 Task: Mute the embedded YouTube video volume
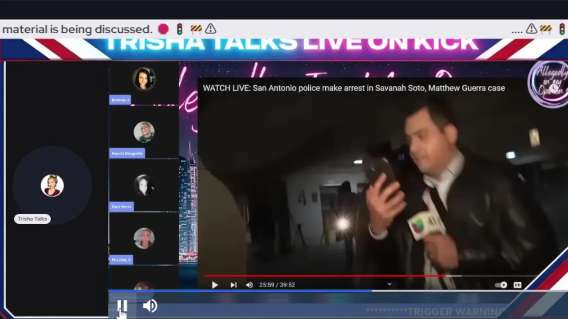pos(249,285)
